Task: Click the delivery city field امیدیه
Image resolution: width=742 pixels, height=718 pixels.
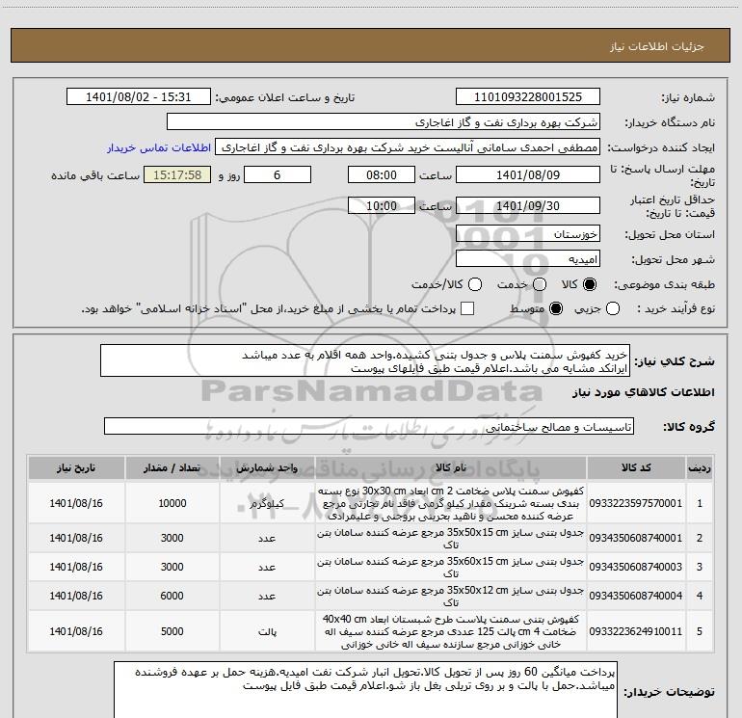Action: [528, 258]
